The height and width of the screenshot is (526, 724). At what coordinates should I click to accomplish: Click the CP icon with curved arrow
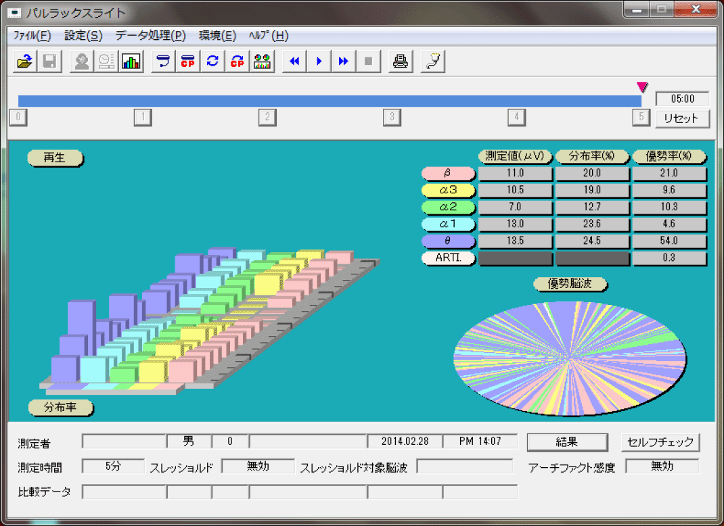click(x=237, y=62)
